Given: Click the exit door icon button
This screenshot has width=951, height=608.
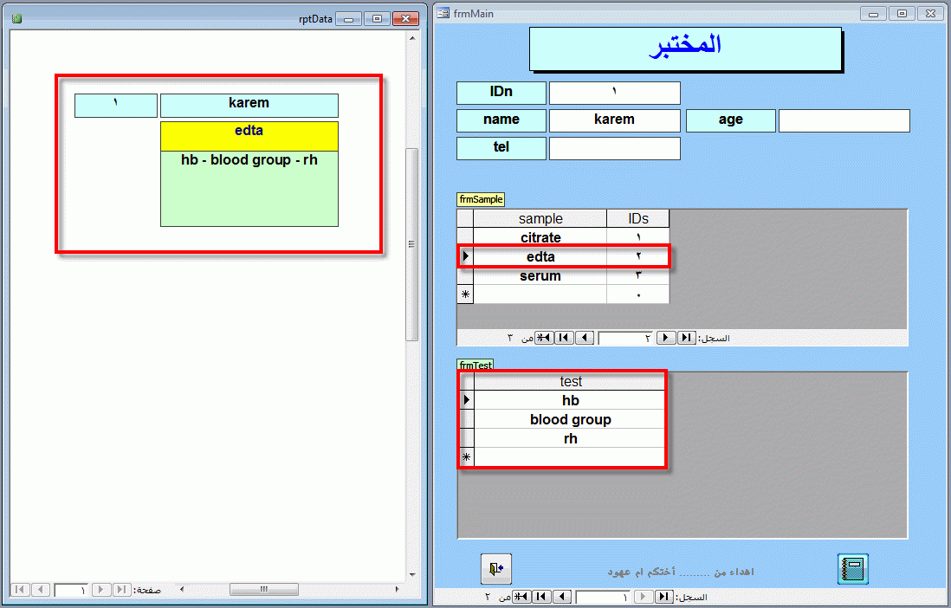Looking at the screenshot, I should [x=496, y=569].
